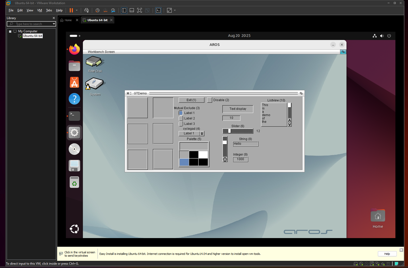The width and height of the screenshot is (408, 268).
Task: Click the floppy drive status bar icon
Action: [x=372, y=264]
